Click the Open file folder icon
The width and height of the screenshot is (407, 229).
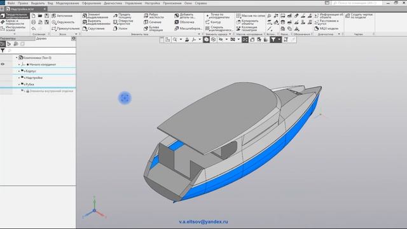40,16
